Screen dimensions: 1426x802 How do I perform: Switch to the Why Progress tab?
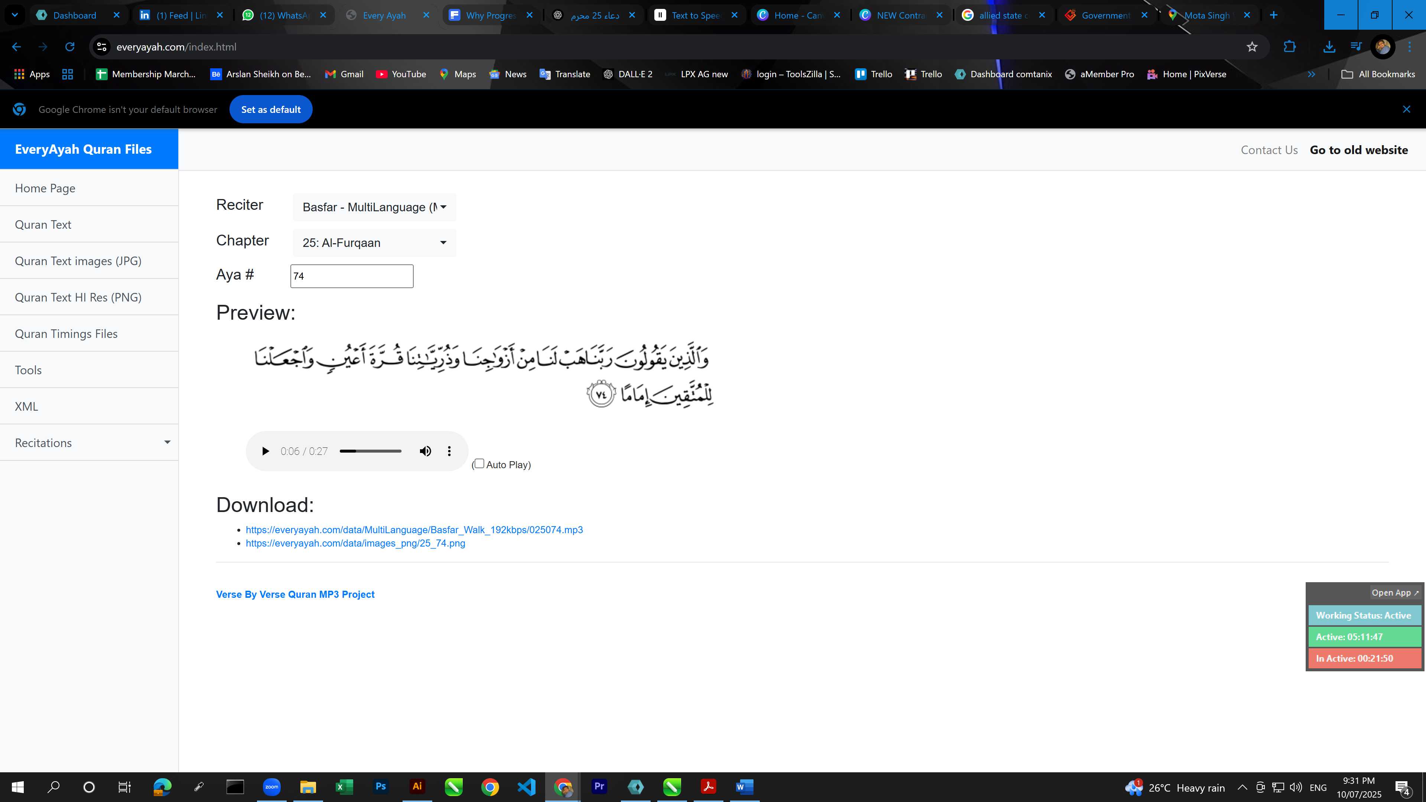click(491, 15)
